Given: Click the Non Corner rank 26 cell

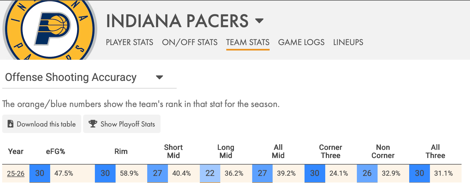Looking at the screenshot, I should 367,173.
